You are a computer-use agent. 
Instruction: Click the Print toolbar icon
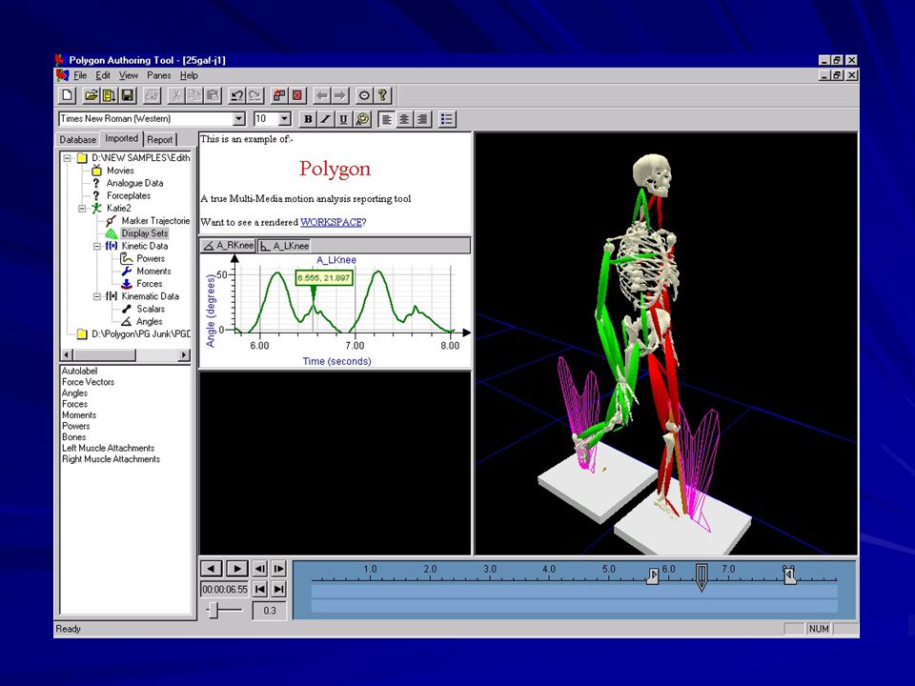[x=152, y=95]
